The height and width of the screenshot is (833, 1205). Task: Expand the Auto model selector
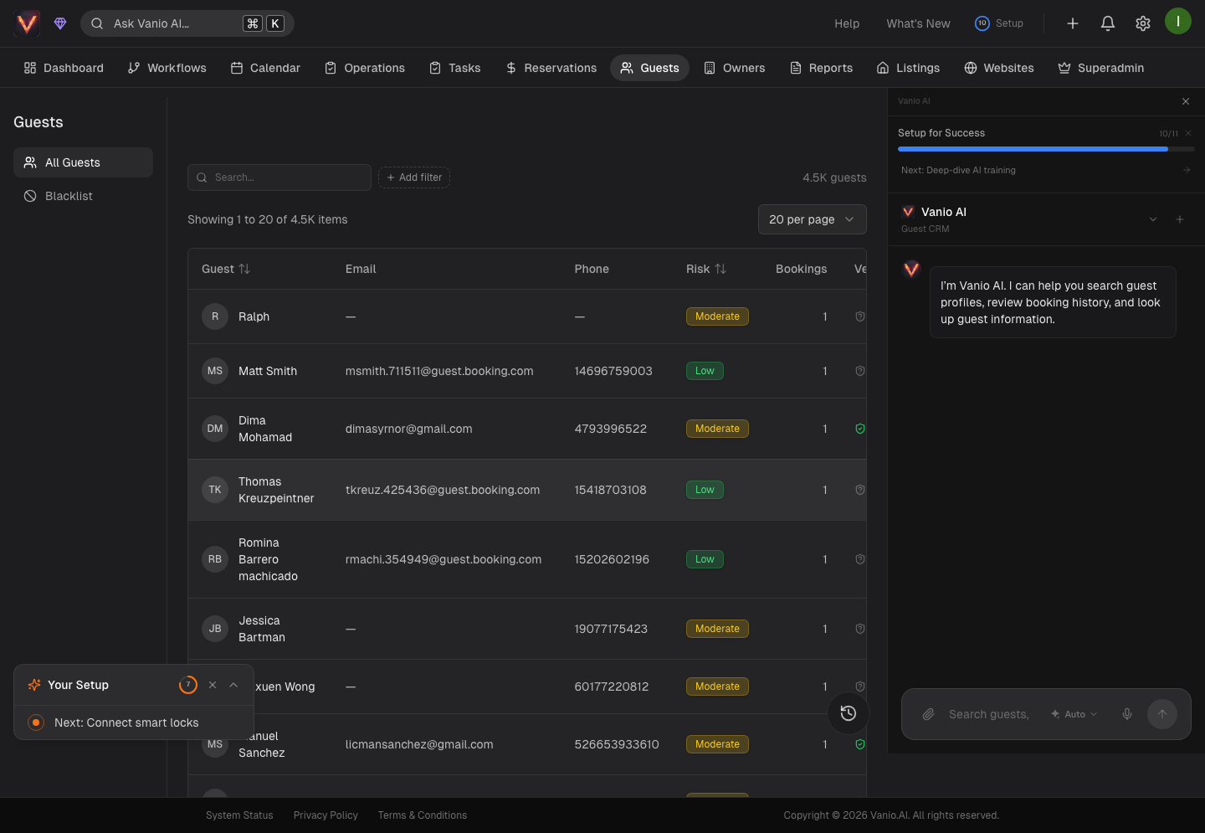coord(1074,714)
